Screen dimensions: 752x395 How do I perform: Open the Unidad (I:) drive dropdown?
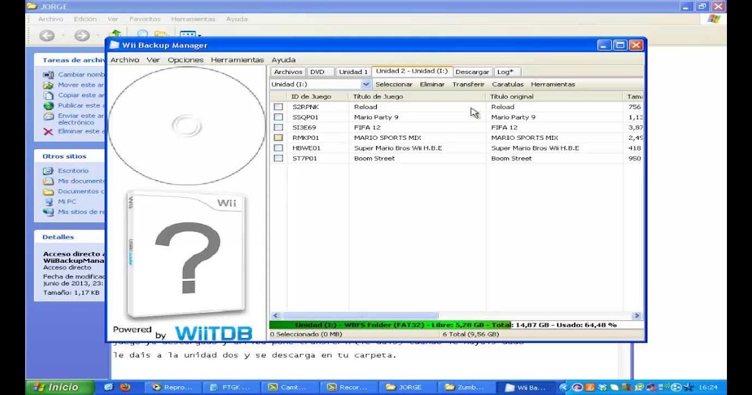coord(366,84)
